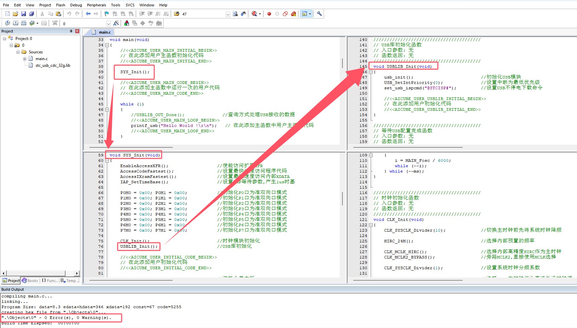
Task: Translate the current file
Action: pos(7,23)
